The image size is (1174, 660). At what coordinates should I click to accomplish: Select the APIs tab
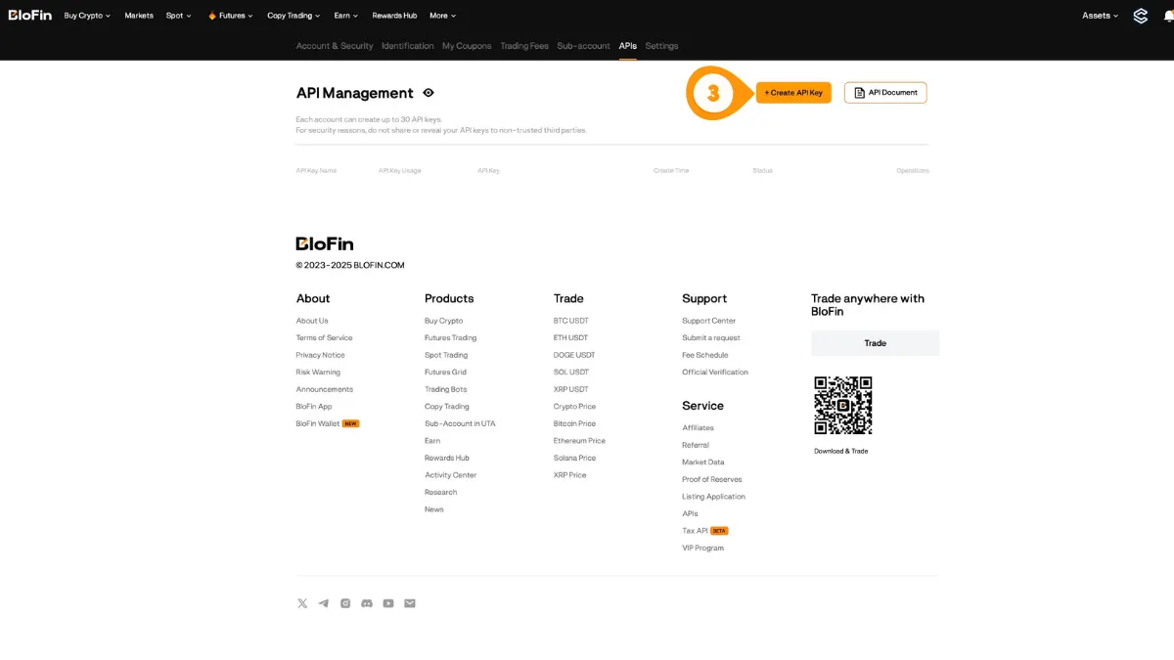pyautogui.click(x=628, y=46)
